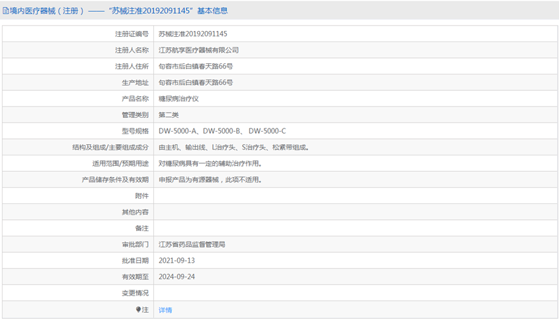
Task: Click the expiry date 2024-09-24
Action: coord(177,277)
